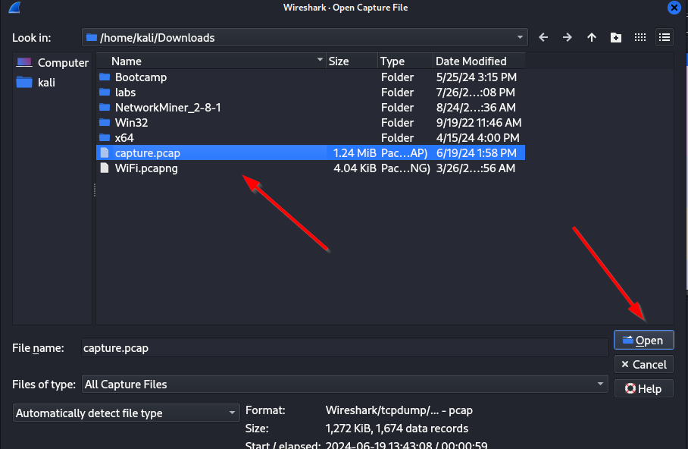Select the kali home folder in sidebar
Image resolution: width=688 pixels, height=449 pixels.
(36, 83)
